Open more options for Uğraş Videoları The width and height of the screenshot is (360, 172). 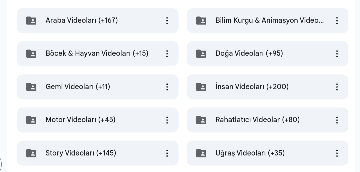[337, 153]
